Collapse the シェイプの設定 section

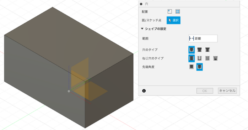point(142,29)
